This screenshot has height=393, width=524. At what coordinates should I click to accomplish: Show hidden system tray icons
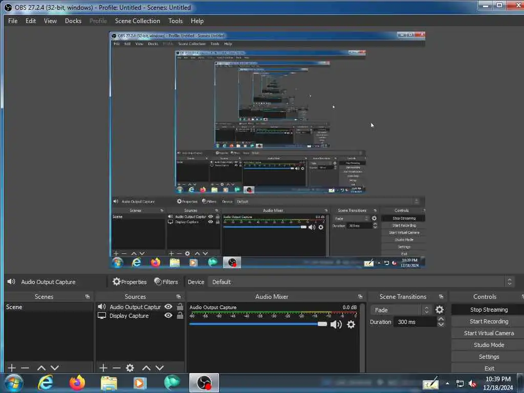point(447,384)
